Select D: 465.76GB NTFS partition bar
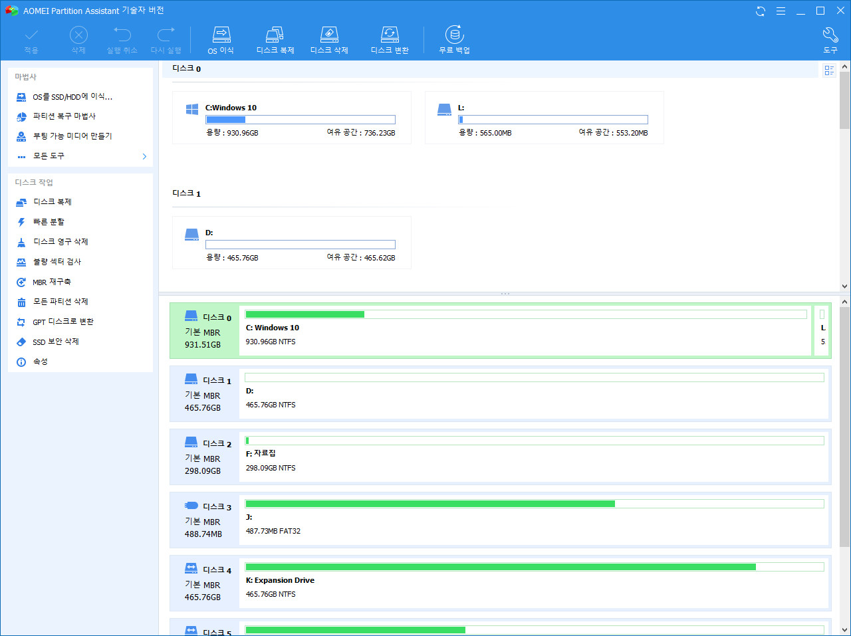The width and height of the screenshot is (851, 636). click(535, 394)
